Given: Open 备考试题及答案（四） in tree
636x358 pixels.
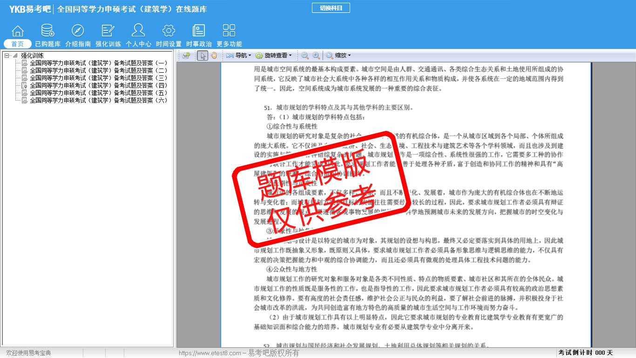Looking at the screenshot, I should tap(98, 85).
